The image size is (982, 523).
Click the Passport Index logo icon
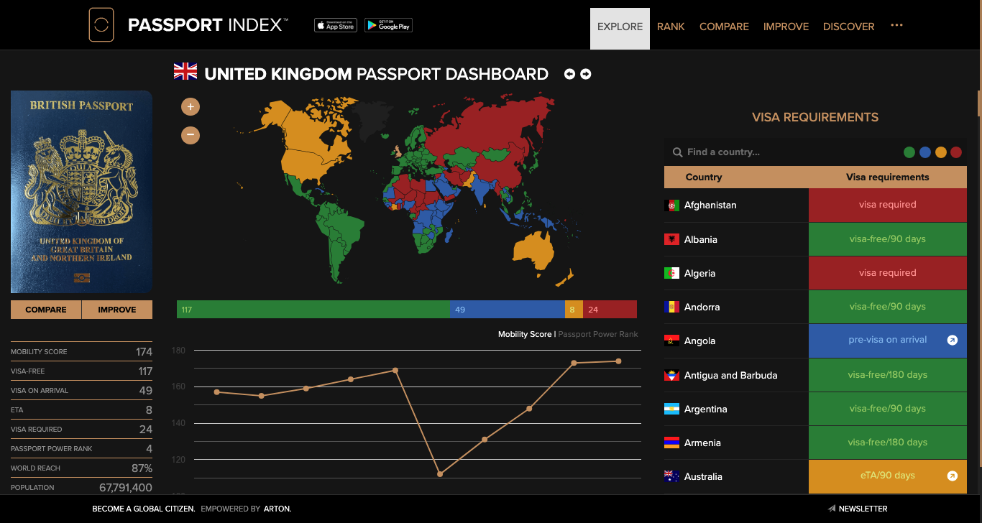tap(101, 25)
